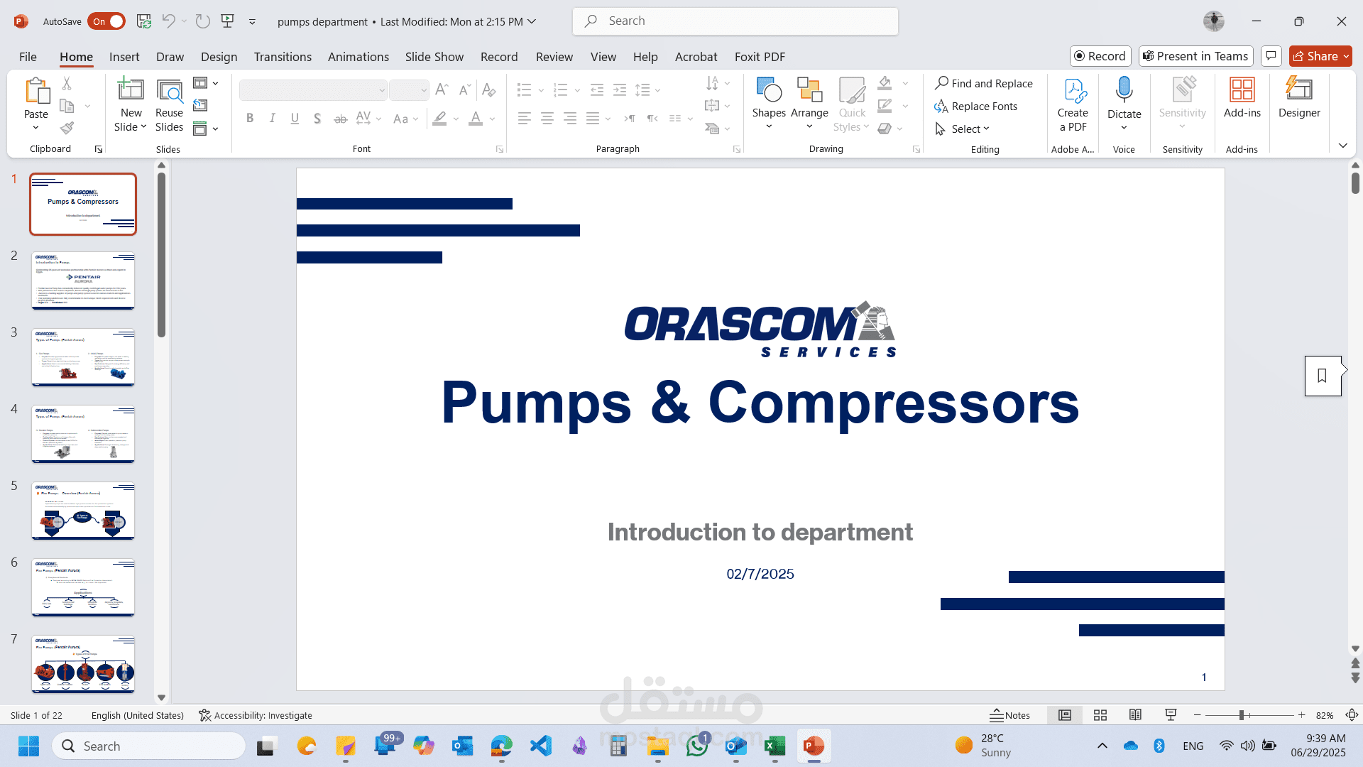Open the Select dropdown
This screenshot has width=1363, height=767.
(x=963, y=129)
